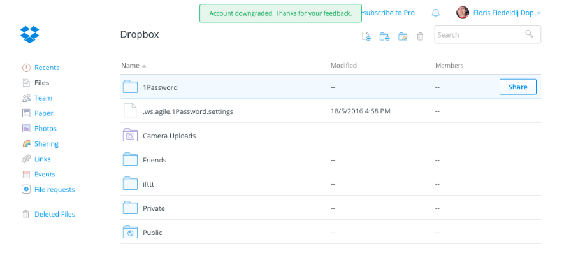The width and height of the screenshot is (578, 265).
Task: Click the upload file icon
Action: click(366, 37)
